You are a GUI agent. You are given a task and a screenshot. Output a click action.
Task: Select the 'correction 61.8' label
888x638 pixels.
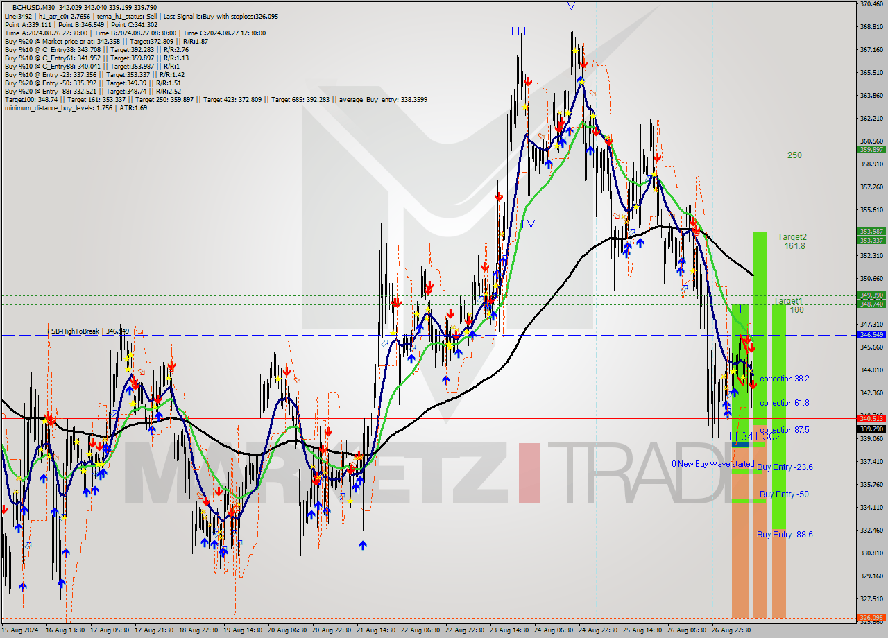pyautogui.click(x=784, y=403)
